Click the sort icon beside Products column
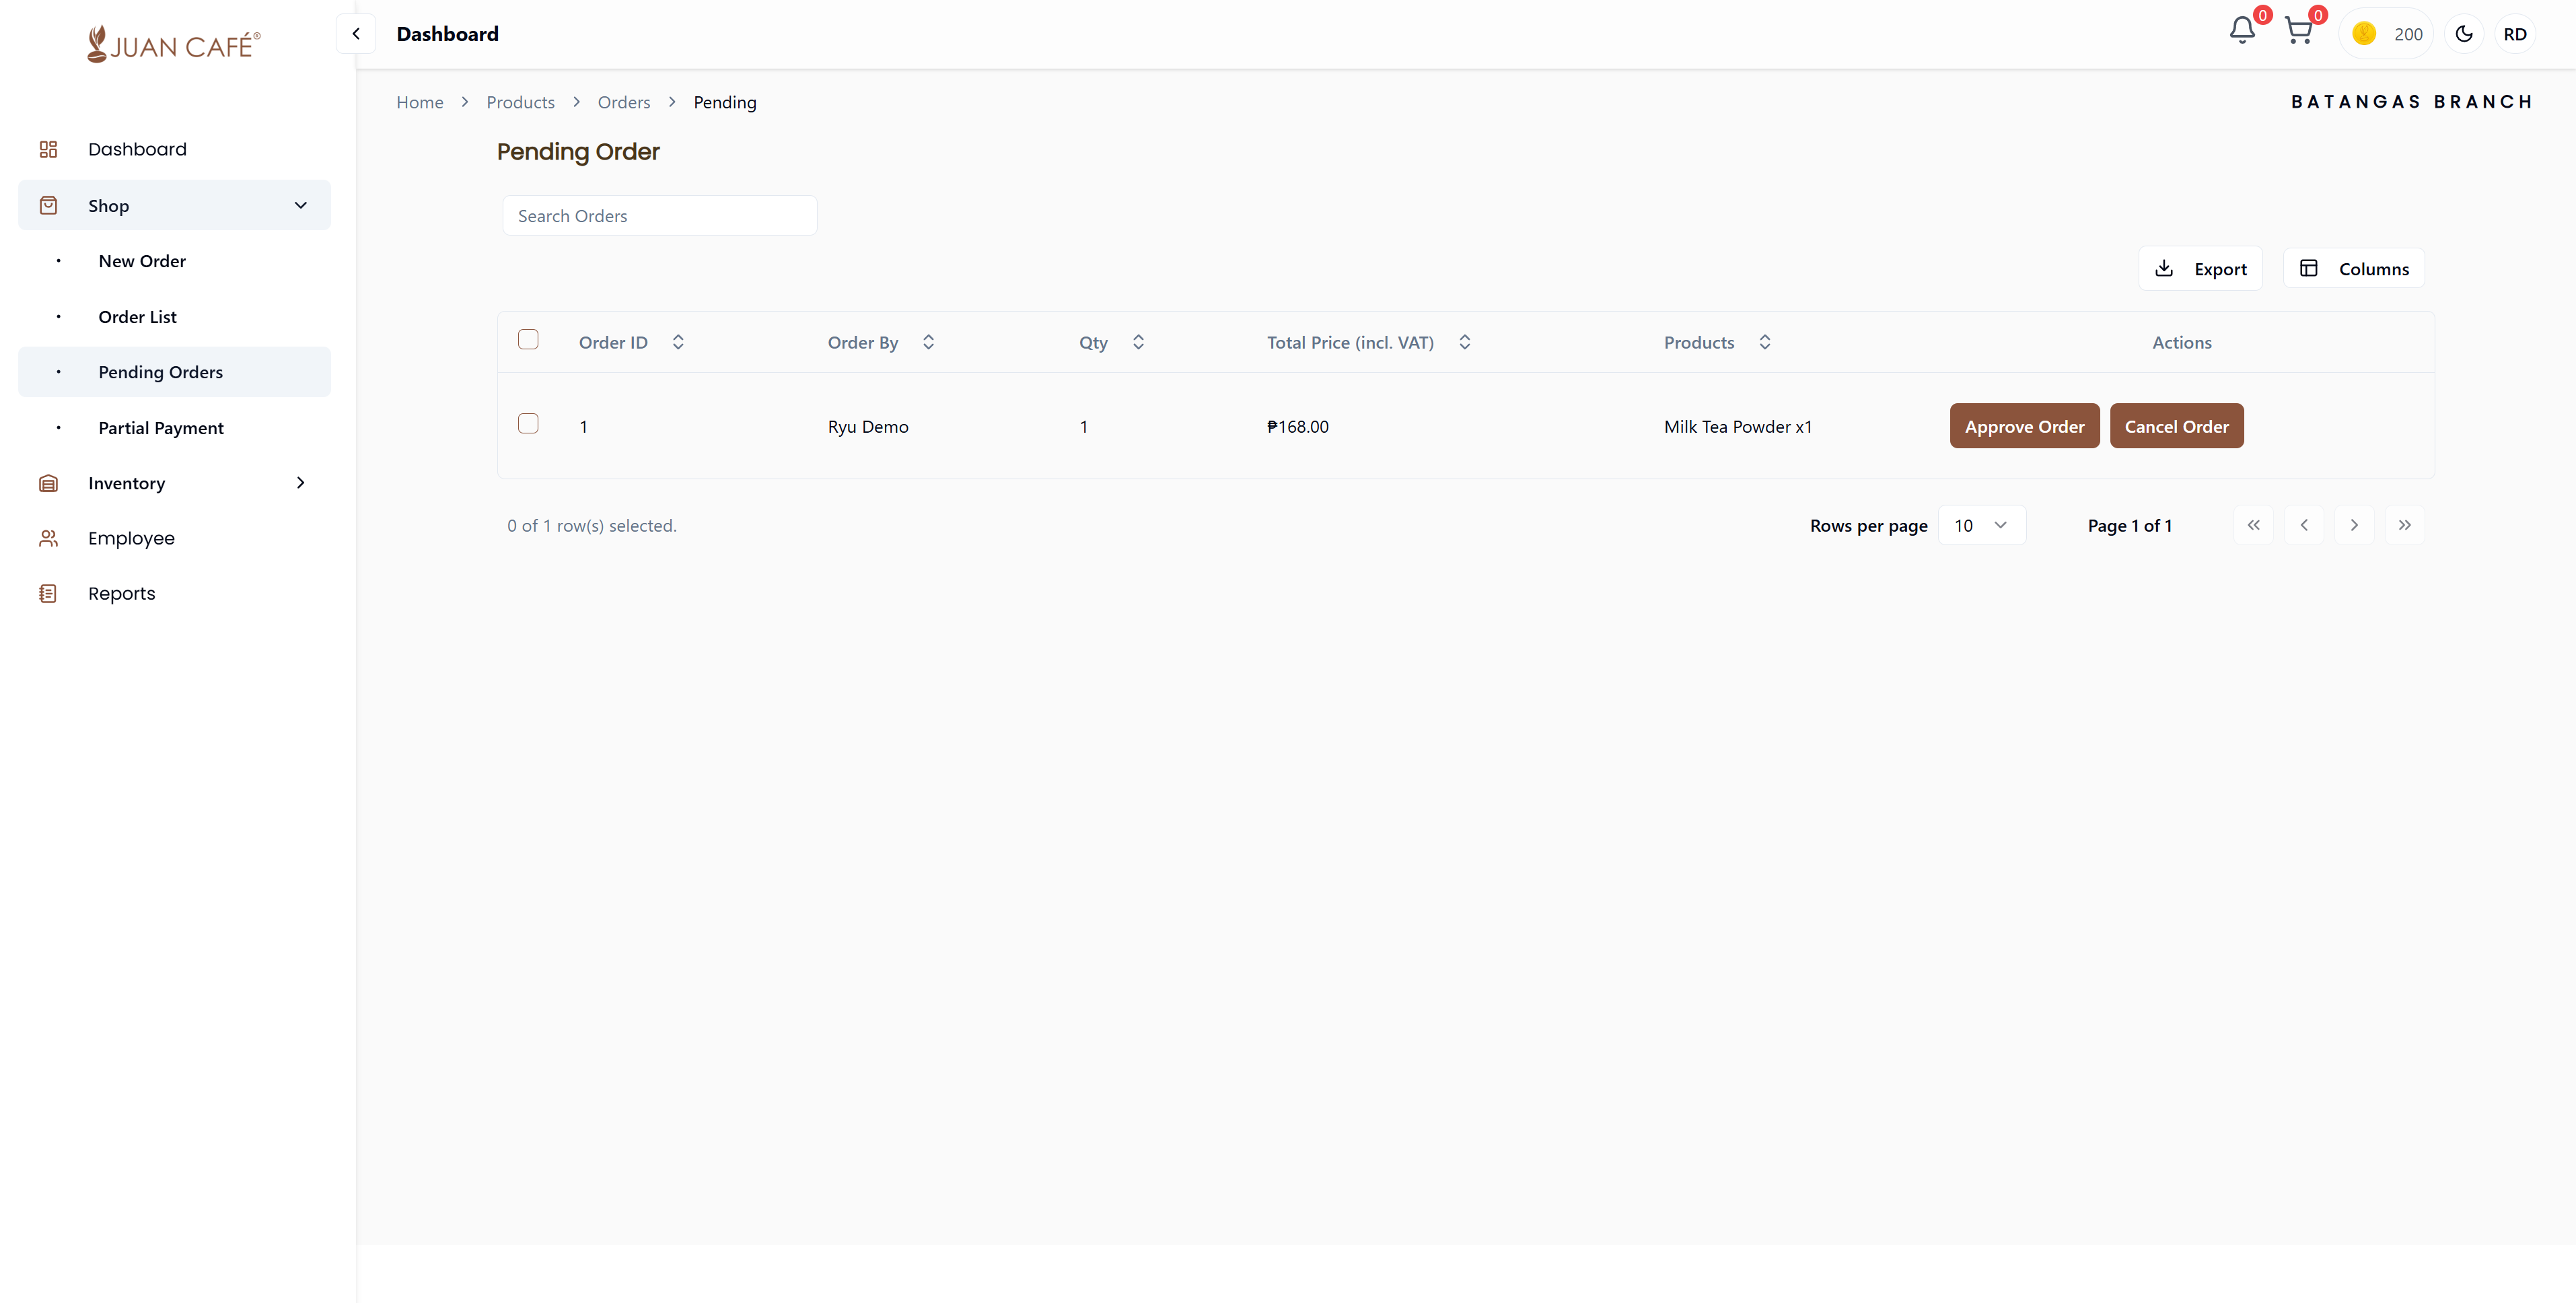2576x1303 pixels. click(1765, 342)
